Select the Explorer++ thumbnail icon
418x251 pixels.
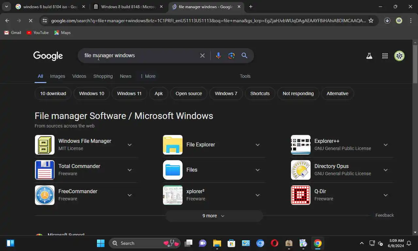(x=301, y=145)
